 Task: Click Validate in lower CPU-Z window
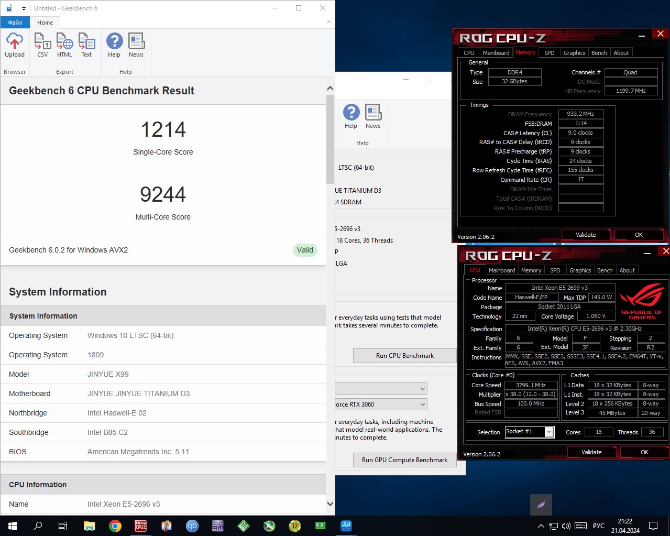click(x=591, y=452)
